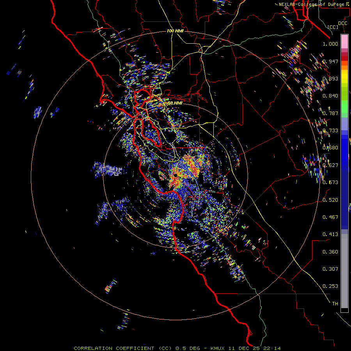Screen dimensions: 351x351
Task: Select the 0.947 scale value
Action: [x=330, y=61]
